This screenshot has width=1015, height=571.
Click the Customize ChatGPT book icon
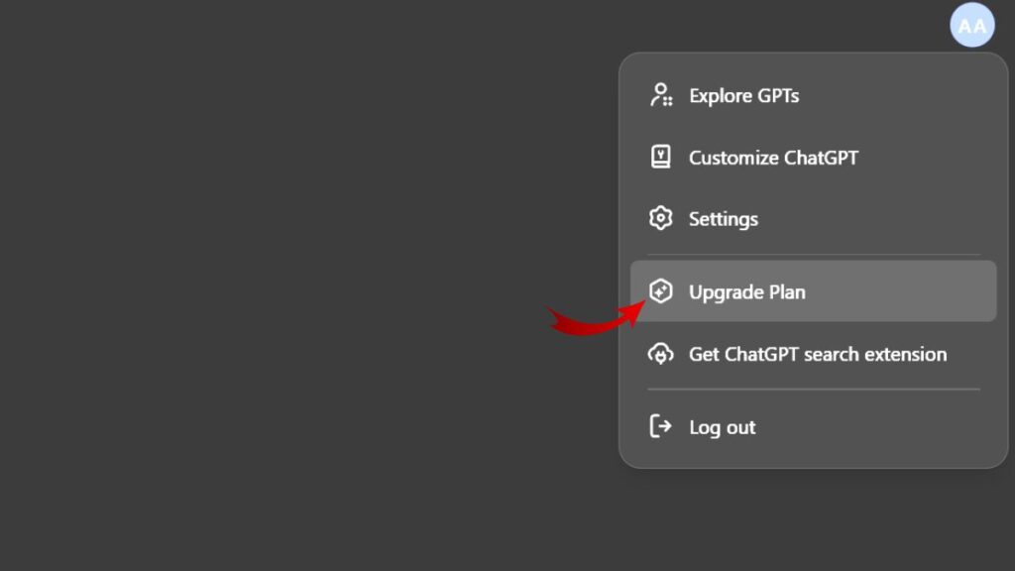[661, 158]
